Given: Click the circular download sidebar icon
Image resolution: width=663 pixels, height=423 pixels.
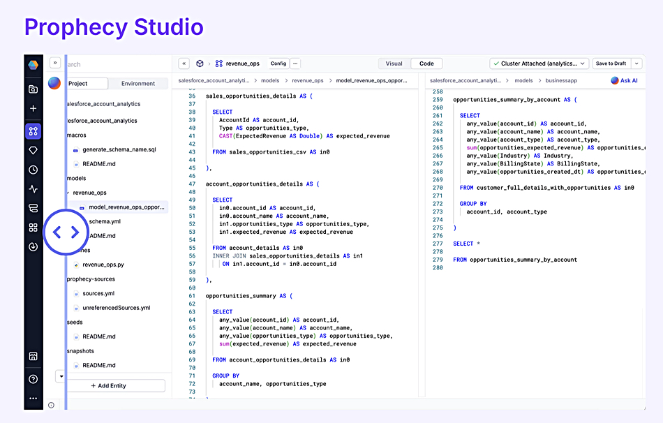Looking at the screenshot, I should click(x=33, y=246).
